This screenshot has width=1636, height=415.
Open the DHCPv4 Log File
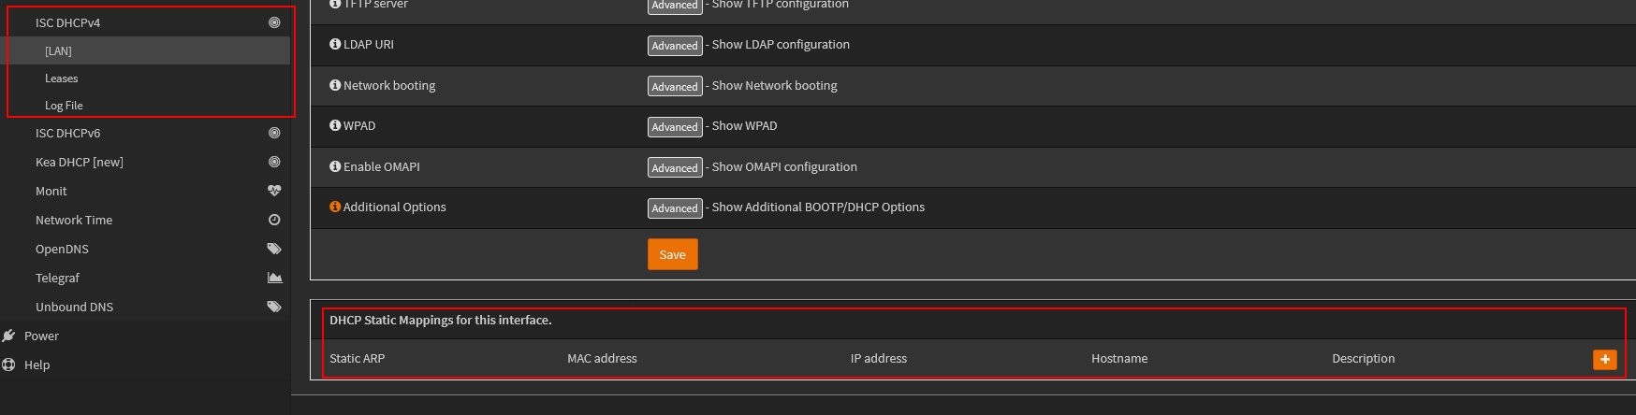(x=145, y=106)
